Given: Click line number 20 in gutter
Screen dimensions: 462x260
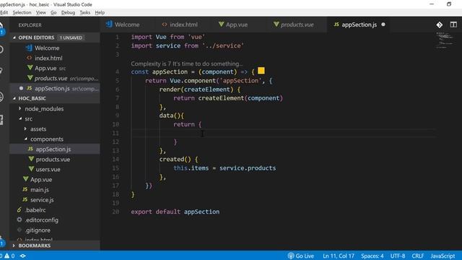Looking at the screenshot, I should coord(115,212).
